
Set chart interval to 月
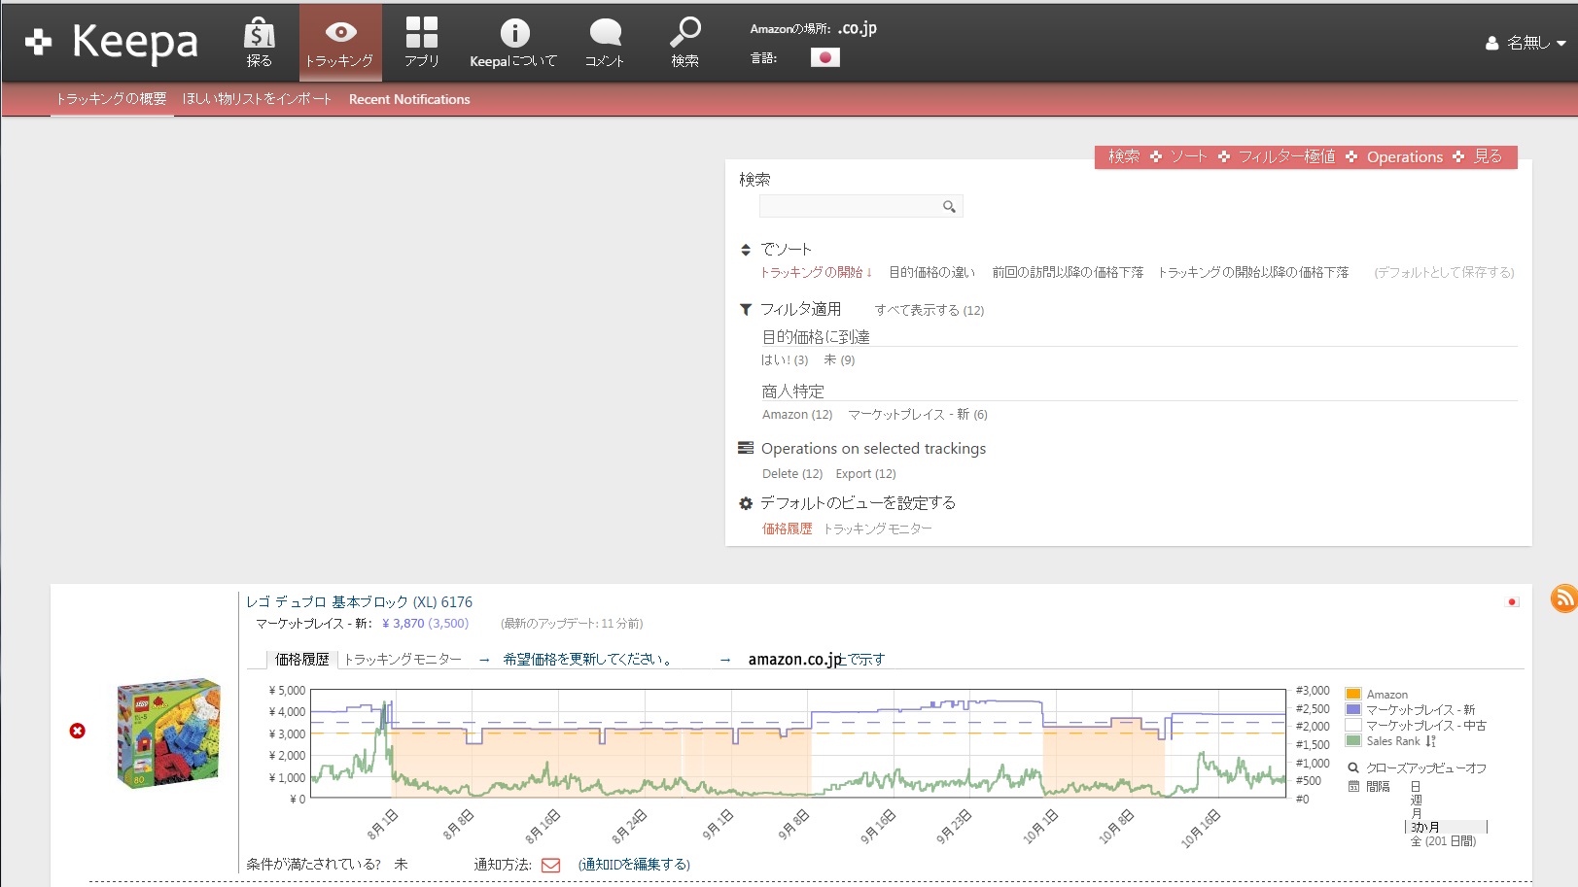(1416, 813)
